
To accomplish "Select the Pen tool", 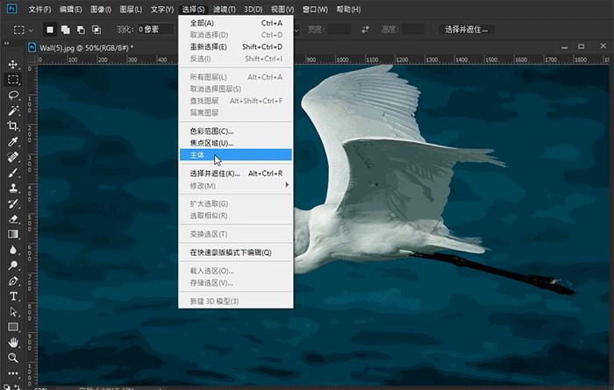I will (13, 280).
